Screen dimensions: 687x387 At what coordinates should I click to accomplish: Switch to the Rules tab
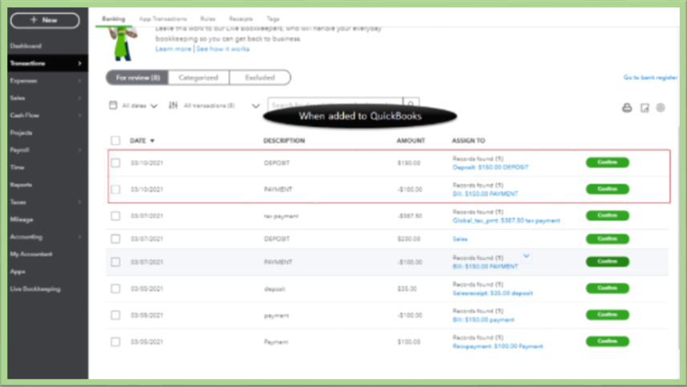click(208, 18)
